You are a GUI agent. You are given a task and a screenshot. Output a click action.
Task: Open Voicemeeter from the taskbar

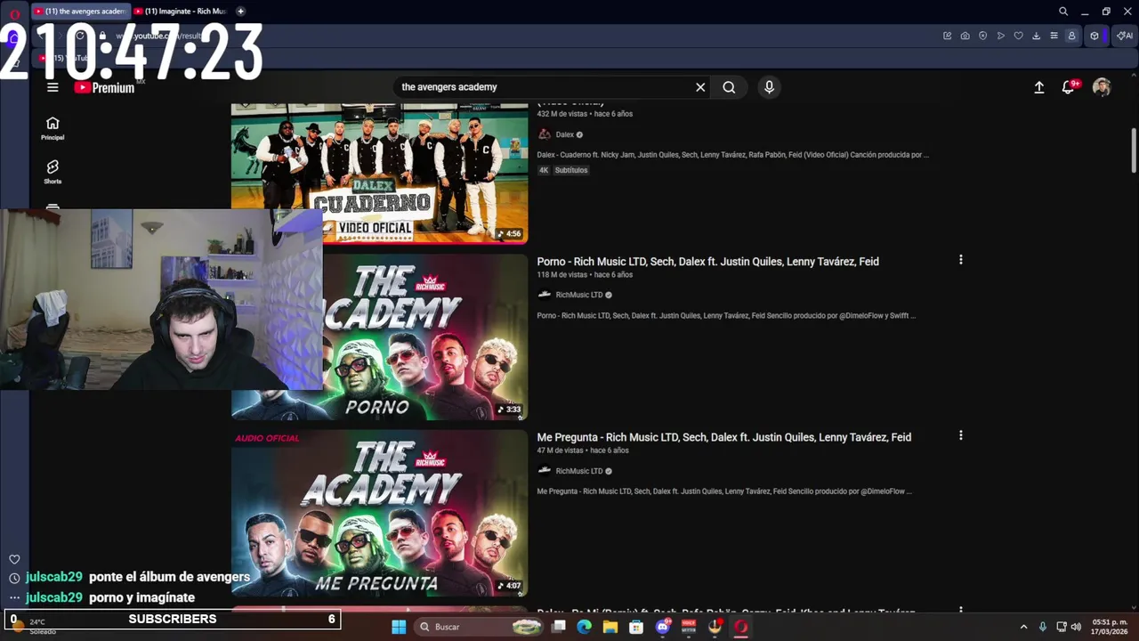tap(689, 627)
